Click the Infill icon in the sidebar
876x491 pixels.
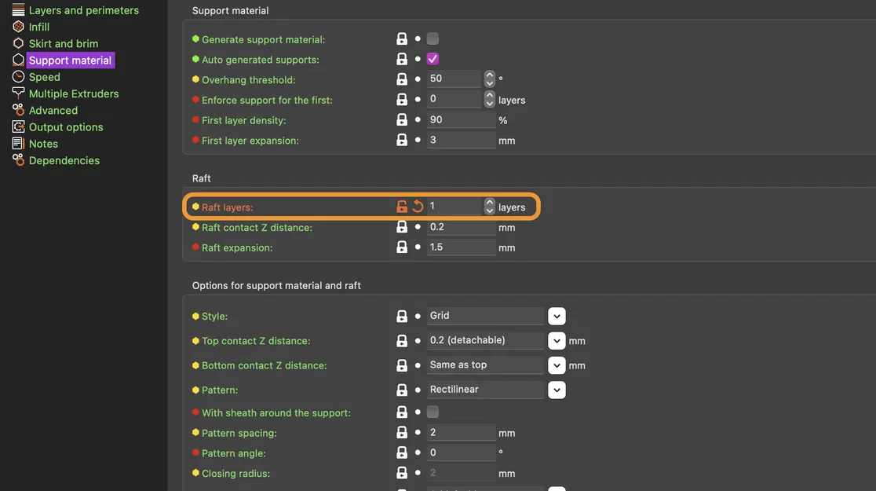pyautogui.click(x=18, y=27)
